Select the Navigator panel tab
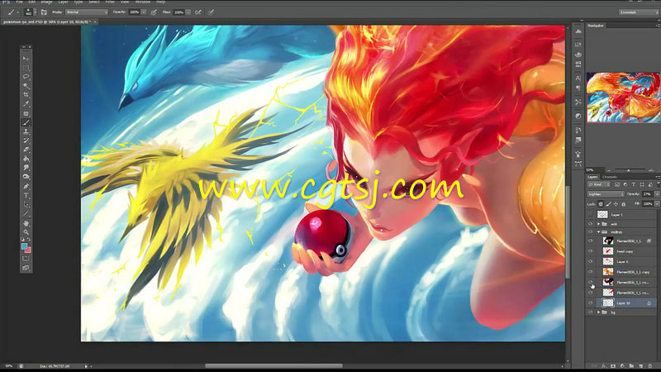Viewport: 661px width, 372px height. coord(595,26)
